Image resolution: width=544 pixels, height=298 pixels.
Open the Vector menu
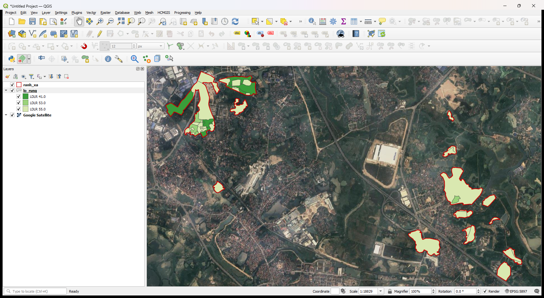[x=91, y=13]
